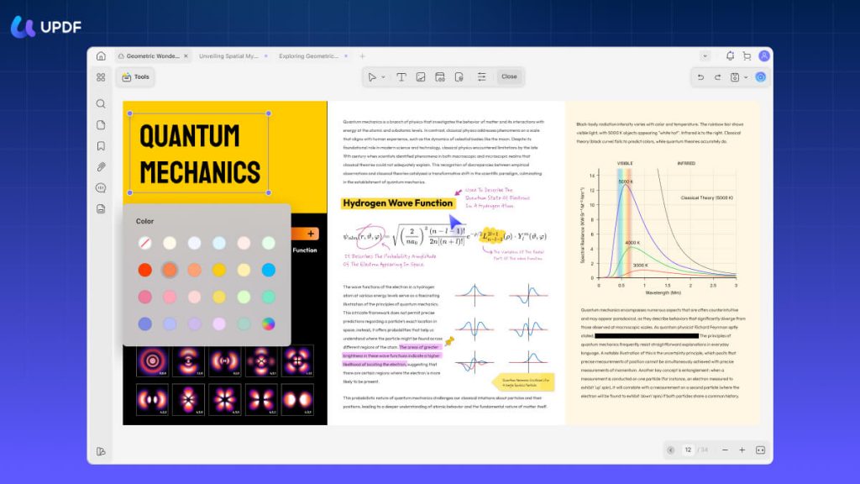
Task: Open the search tool in left sidebar
Action: click(101, 103)
